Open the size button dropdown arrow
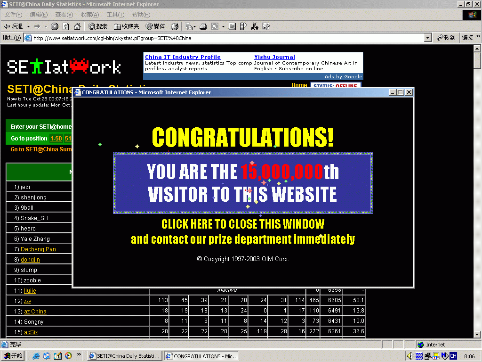The height and width of the screenshot is (362, 482). click(x=223, y=26)
